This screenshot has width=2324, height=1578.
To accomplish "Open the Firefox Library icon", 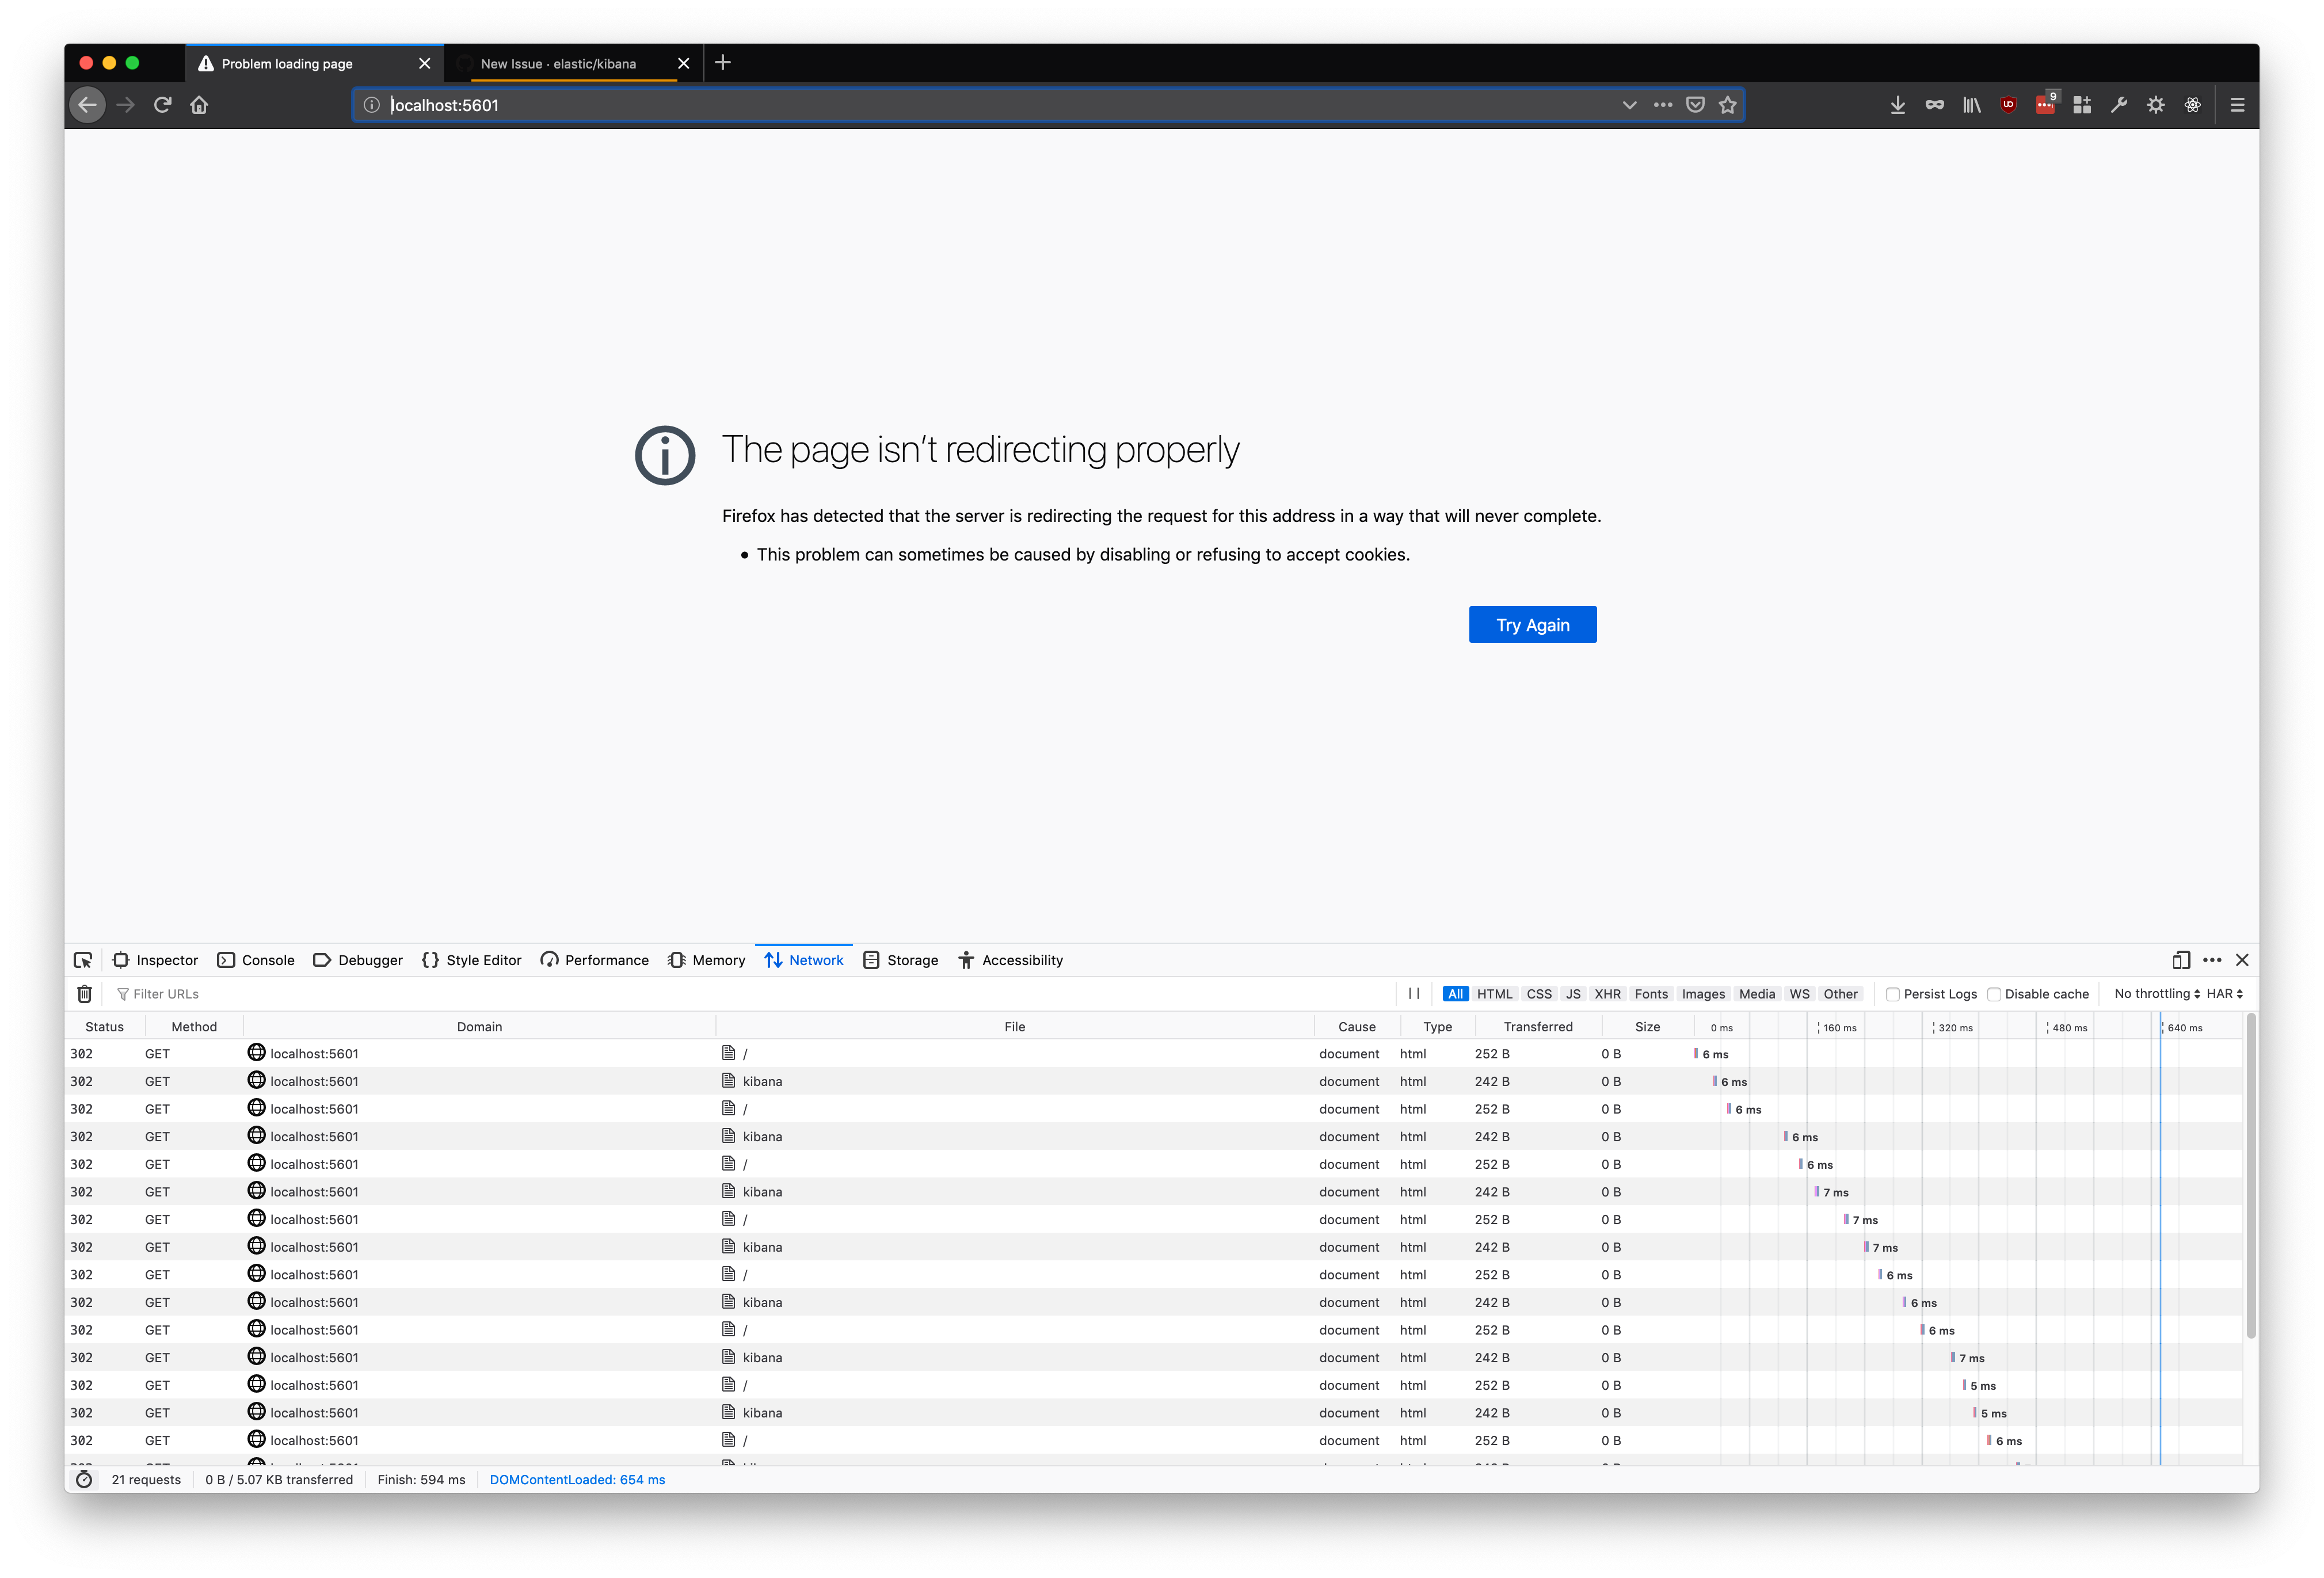I will coord(1971,104).
